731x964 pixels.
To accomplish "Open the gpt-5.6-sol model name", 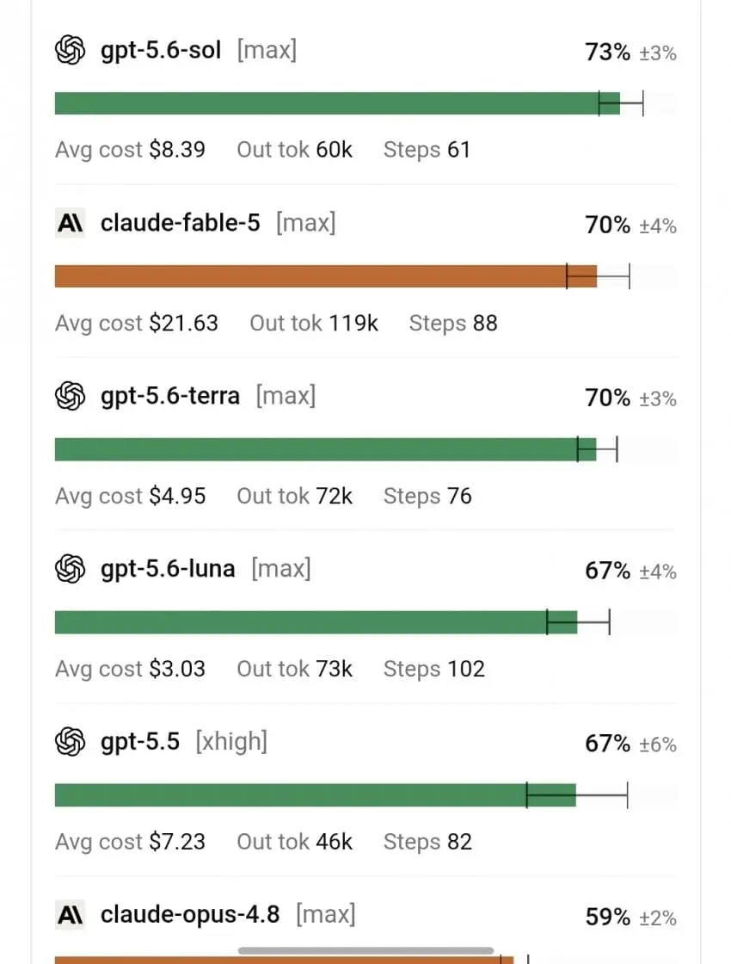I will pyautogui.click(x=161, y=50).
